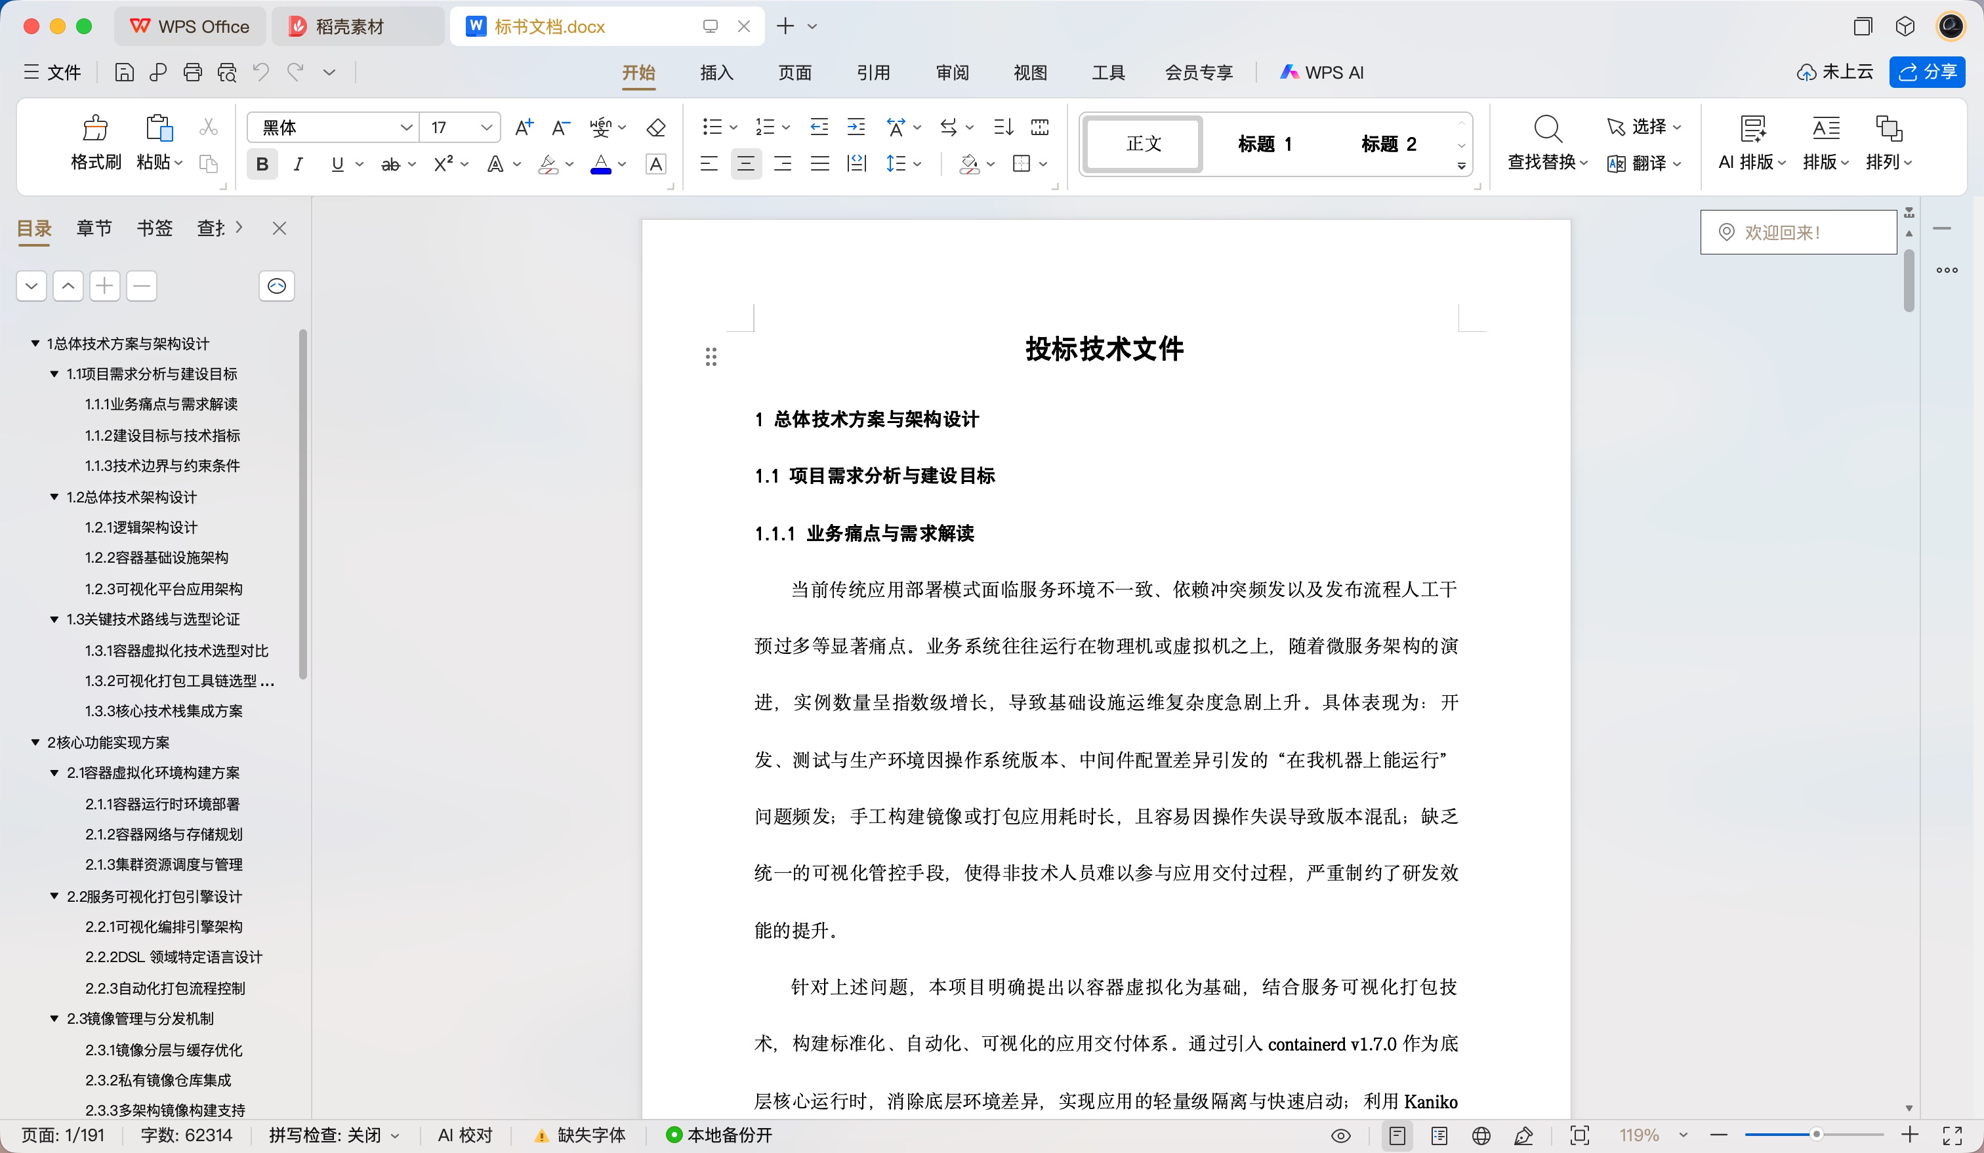
Task: Toggle justify alignment
Action: tap(819, 164)
